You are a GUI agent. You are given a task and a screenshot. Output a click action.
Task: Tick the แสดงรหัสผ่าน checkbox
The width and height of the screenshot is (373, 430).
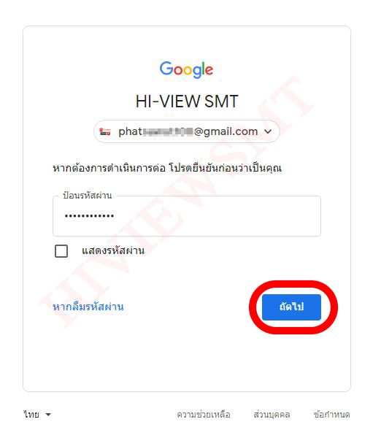[61, 251]
